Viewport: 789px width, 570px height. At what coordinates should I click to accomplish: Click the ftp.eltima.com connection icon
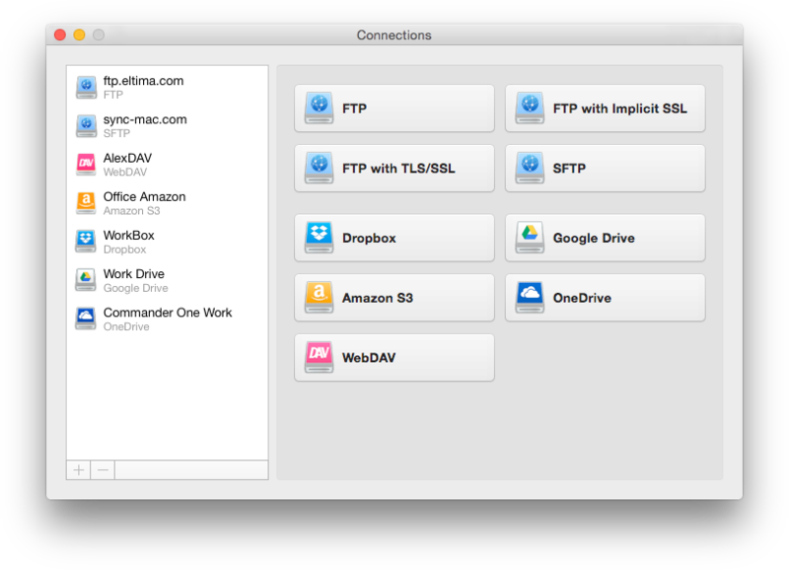(x=86, y=87)
